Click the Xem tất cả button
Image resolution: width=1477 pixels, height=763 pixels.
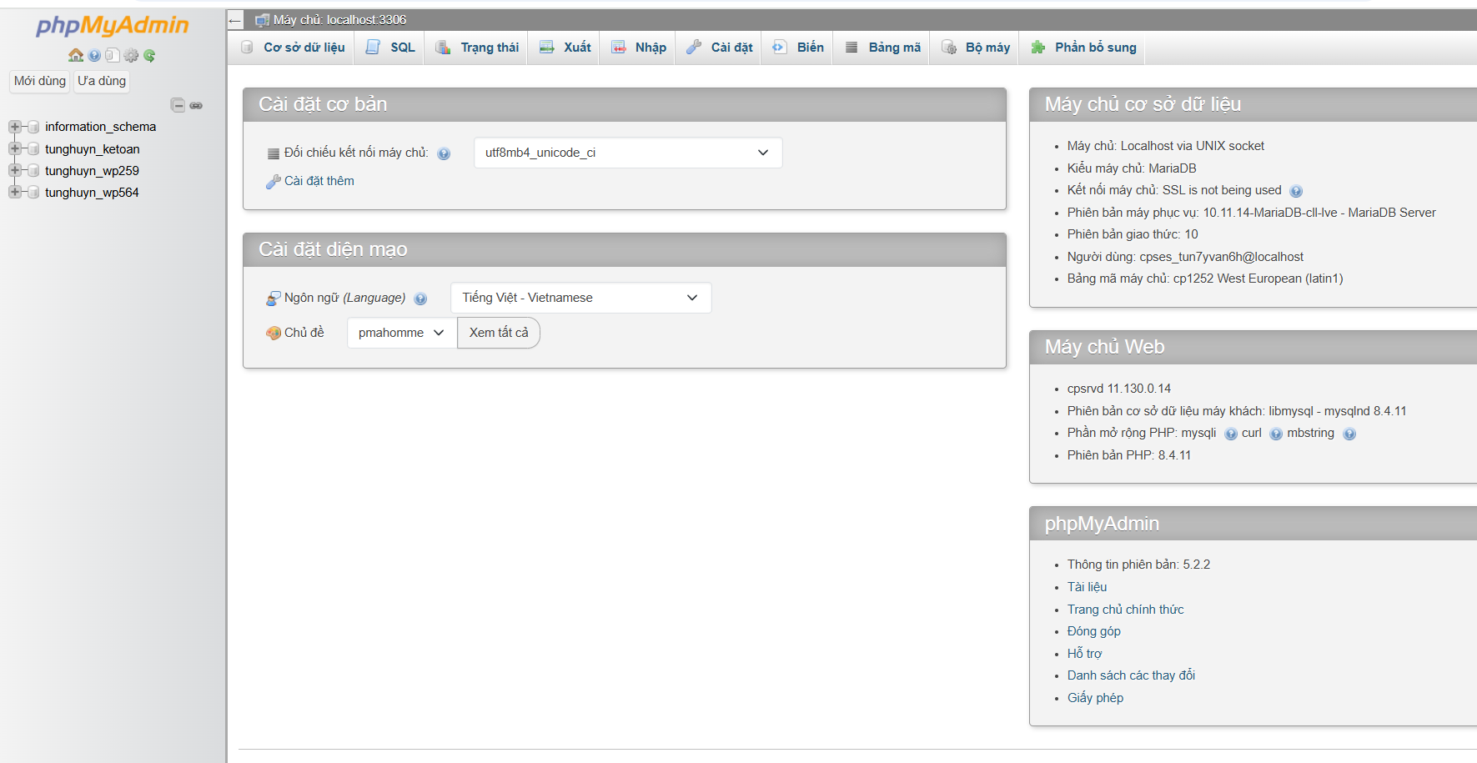pos(499,333)
